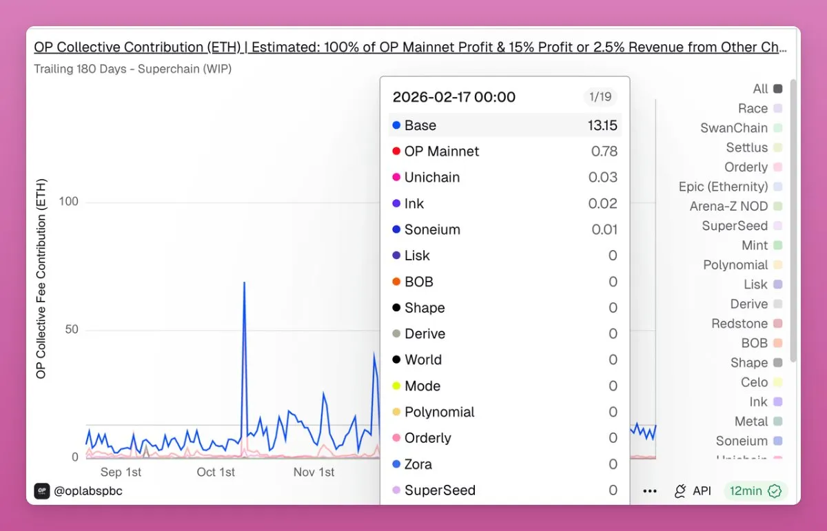Click the 12min refresh status badge
This screenshot has width=827, height=531.
coord(755,491)
